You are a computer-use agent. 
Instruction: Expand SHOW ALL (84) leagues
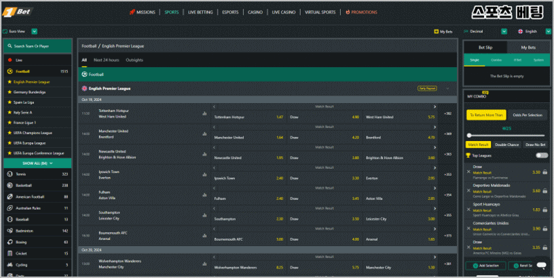(37, 163)
